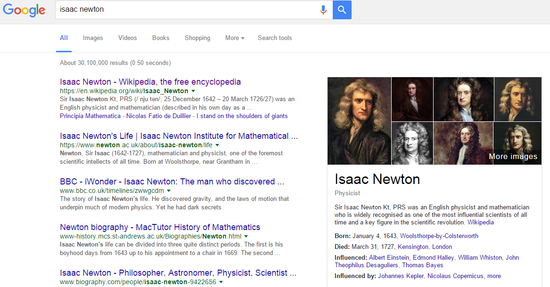The image size is (550, 287).
Task: Open Isaac Newton Wikipedia result title
Action: point(150,82)
